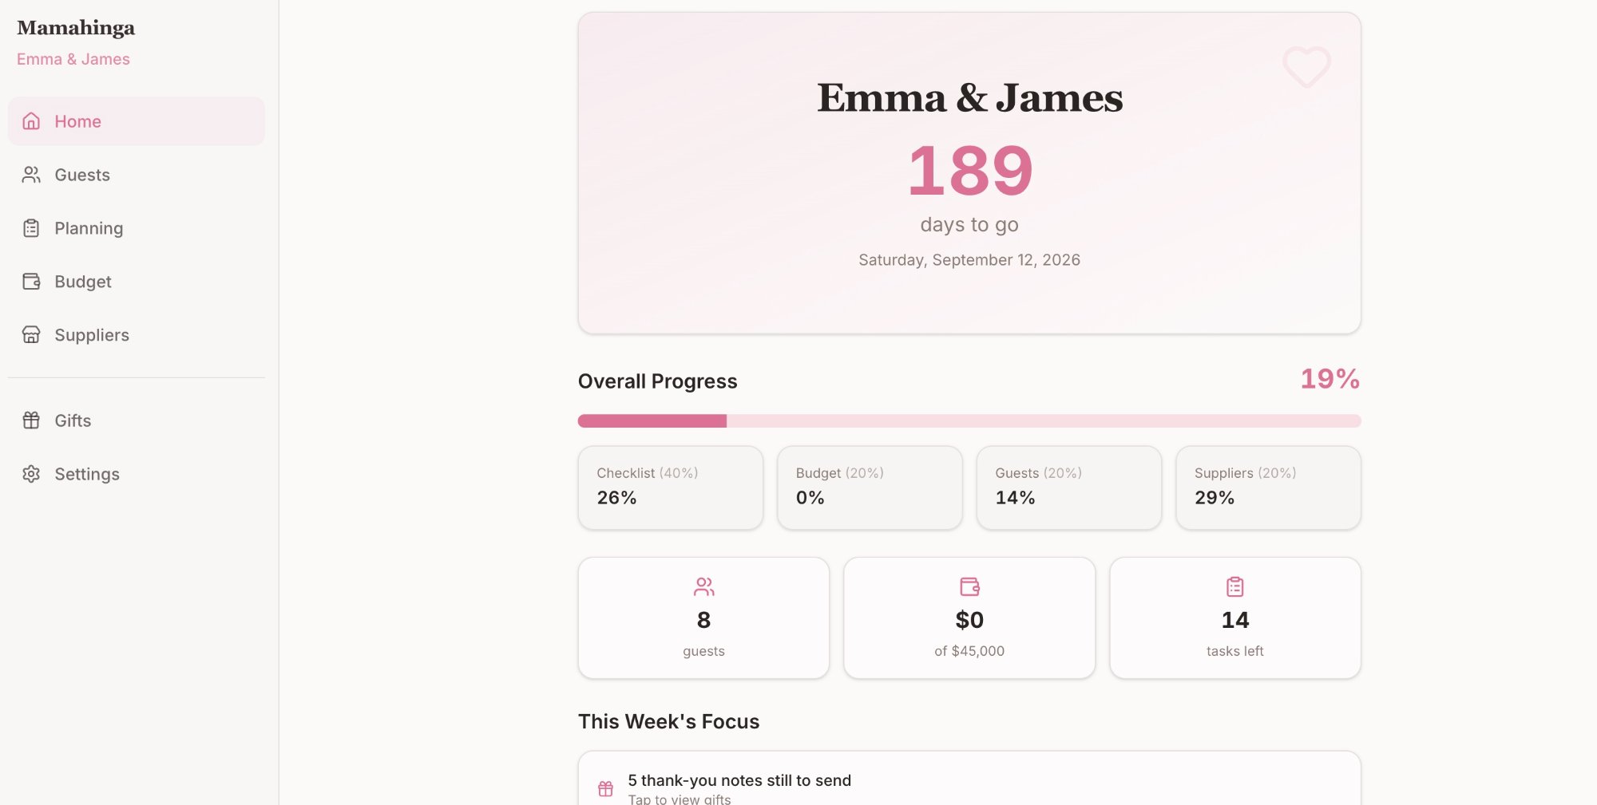Click the Guests people icon in sidebar
1597x805 pixels.
click(x=31, y=175)
